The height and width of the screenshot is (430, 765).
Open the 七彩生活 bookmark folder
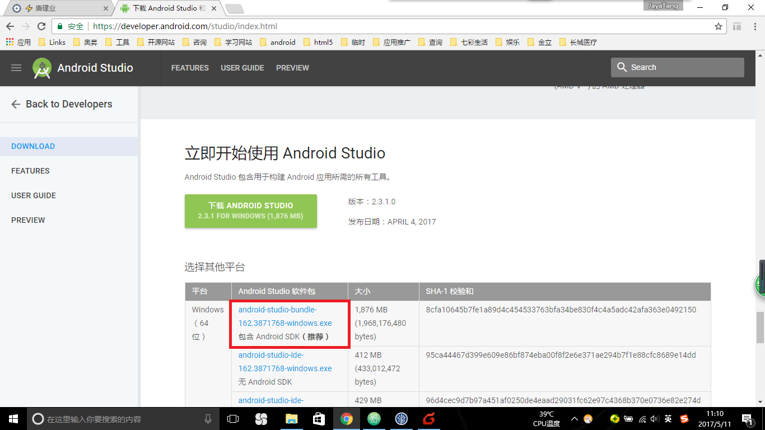[469, 42]
